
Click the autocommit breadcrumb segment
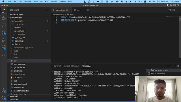(x=59, y=14)
